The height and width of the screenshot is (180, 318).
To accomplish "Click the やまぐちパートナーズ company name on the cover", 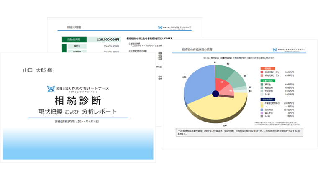I will point(83,88).
